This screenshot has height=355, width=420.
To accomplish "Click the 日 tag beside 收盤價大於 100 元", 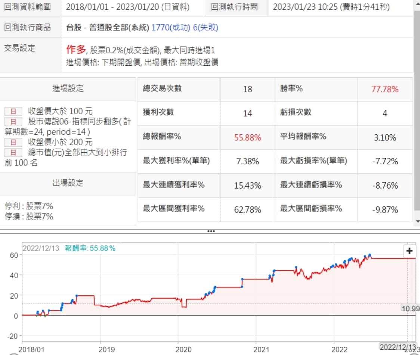I will [x=13, y=111].
